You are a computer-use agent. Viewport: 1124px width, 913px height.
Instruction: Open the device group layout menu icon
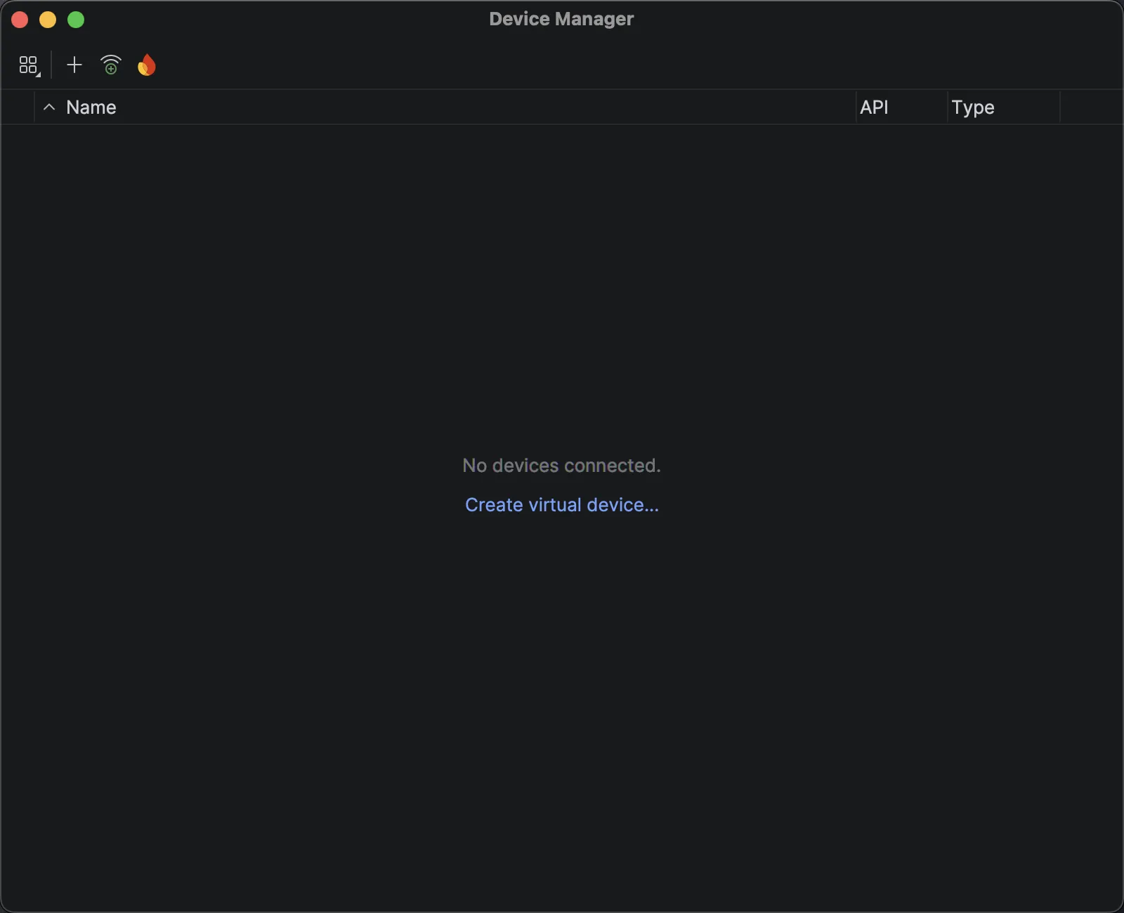[x=29, y=65]
